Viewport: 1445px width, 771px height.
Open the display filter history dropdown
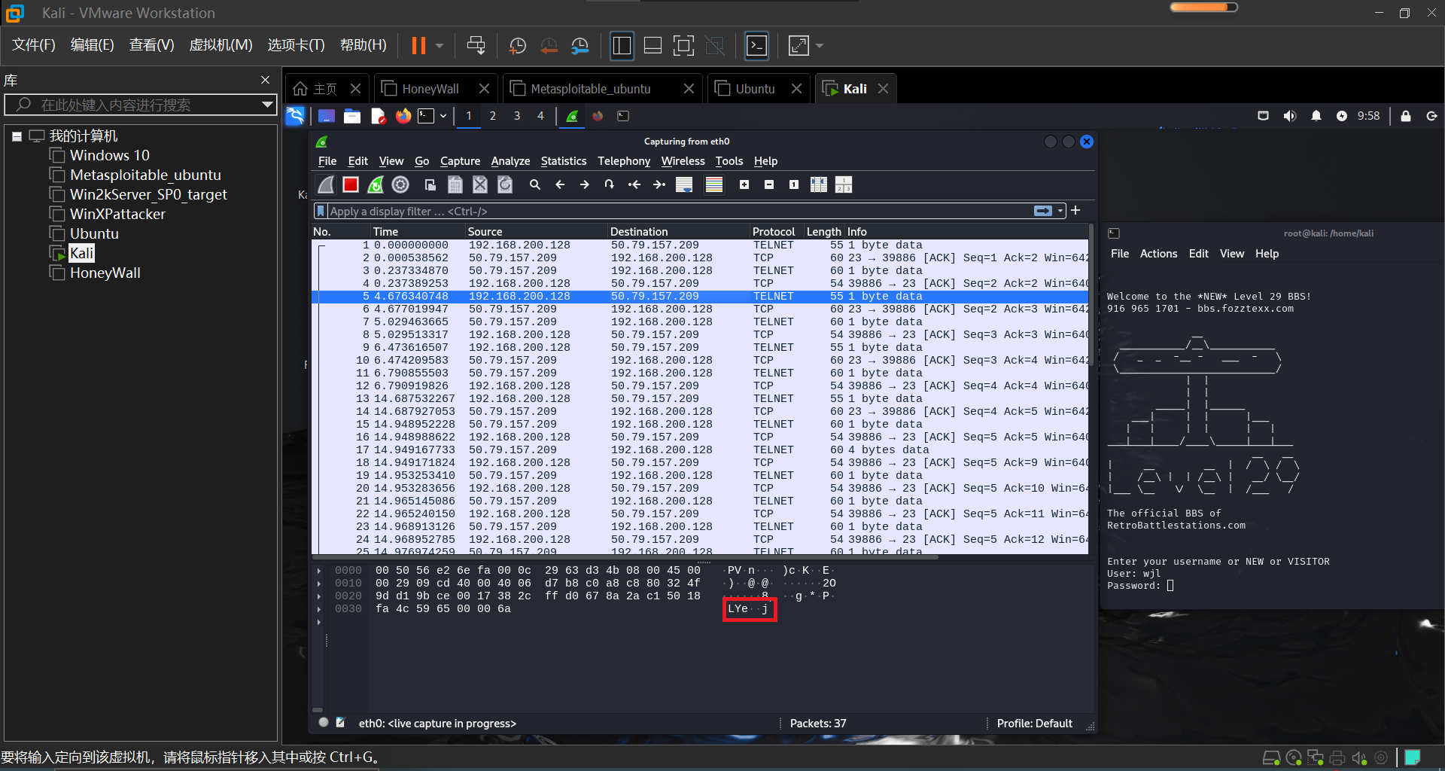point(1060,211)
